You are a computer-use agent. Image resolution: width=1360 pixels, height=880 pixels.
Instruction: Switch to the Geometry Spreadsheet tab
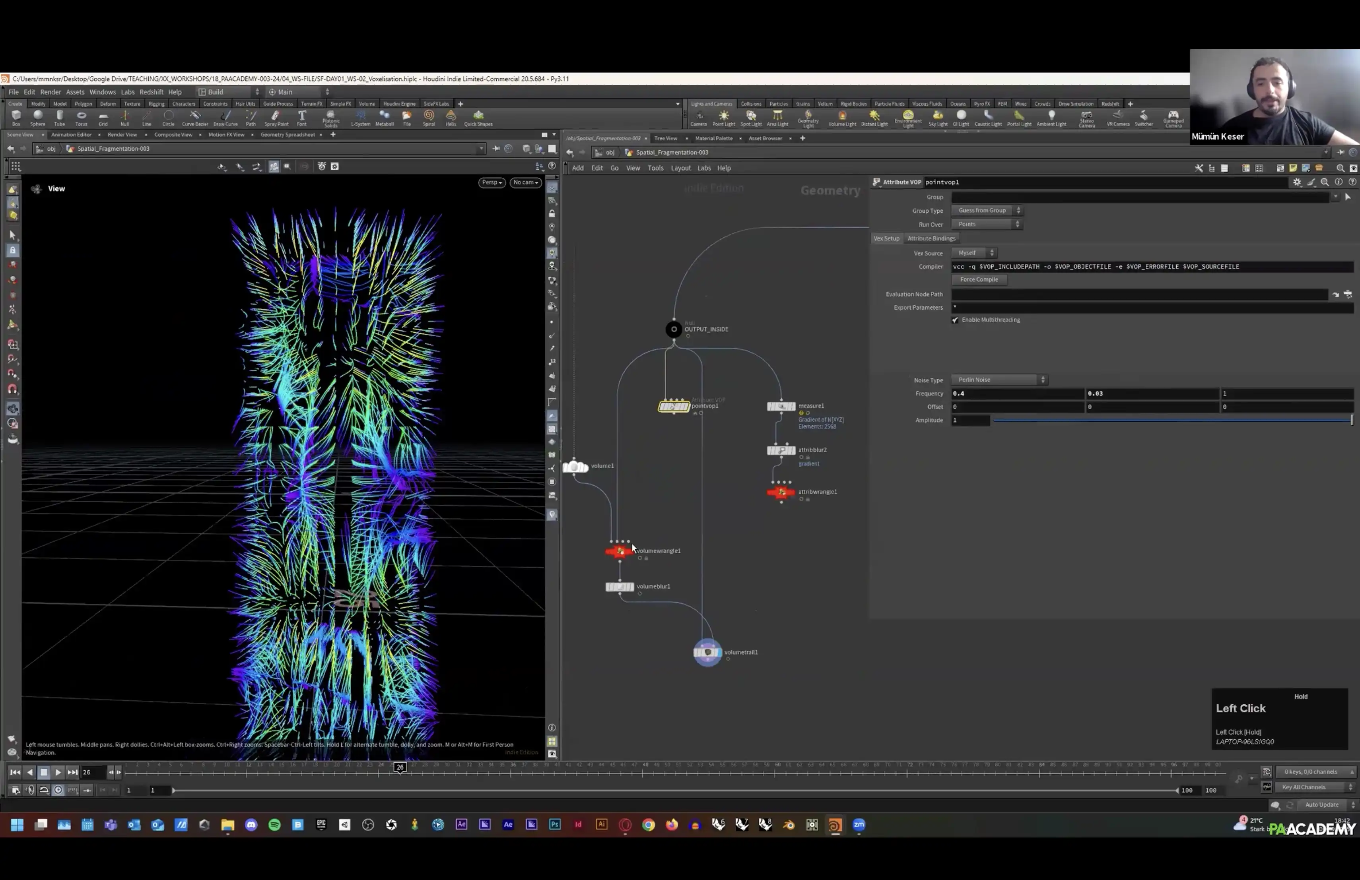tap(288, 135)
